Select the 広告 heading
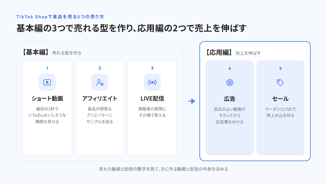The height and width of the screenshot is (184, 327). (230, 99)
